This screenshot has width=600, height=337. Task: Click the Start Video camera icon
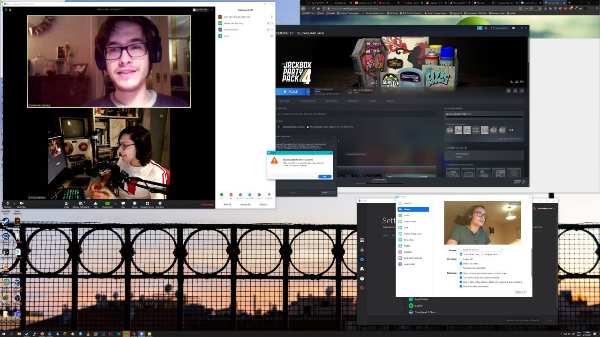pos(22,203)
